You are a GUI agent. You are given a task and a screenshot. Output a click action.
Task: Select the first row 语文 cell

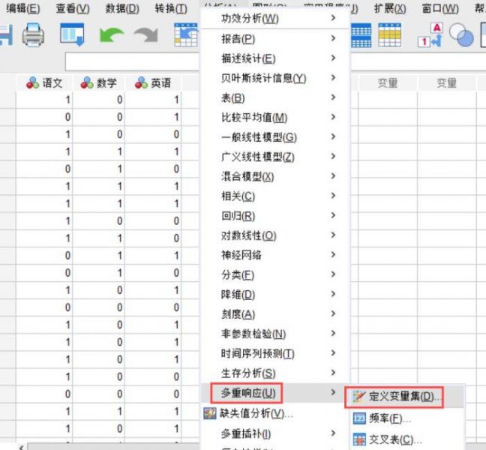[x=44, y=100]
